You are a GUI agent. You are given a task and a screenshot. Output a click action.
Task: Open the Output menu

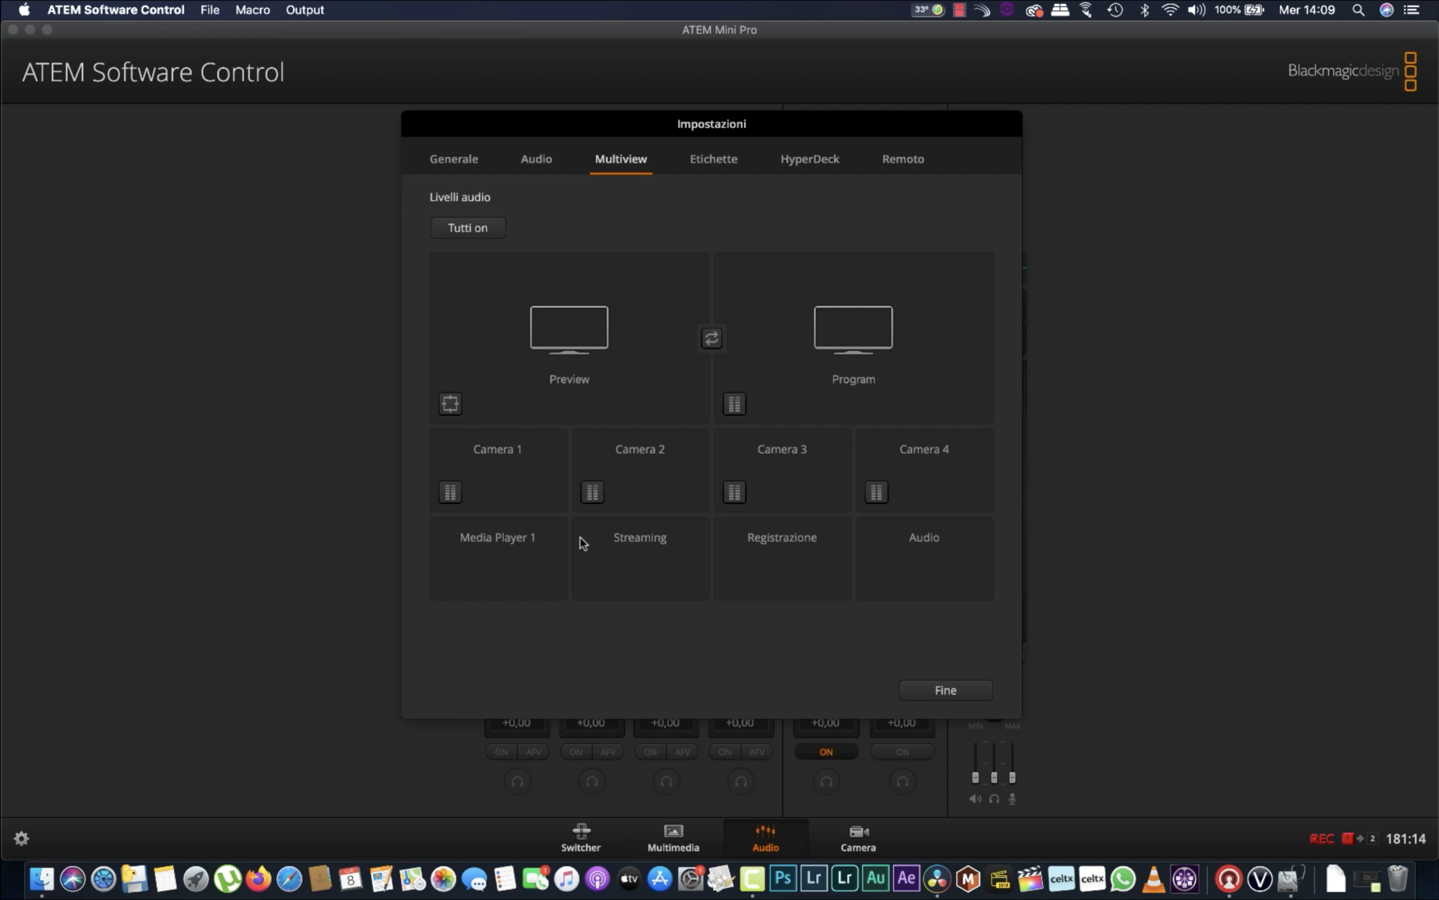(x=304, y=10)
